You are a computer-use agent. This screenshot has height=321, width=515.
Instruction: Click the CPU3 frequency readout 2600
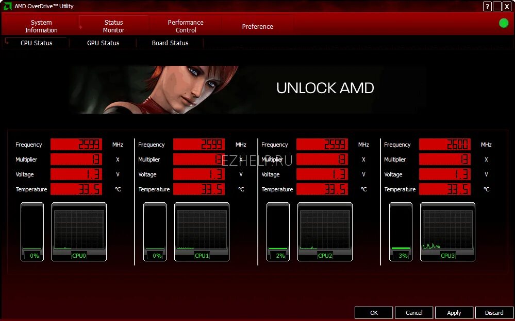445,144
